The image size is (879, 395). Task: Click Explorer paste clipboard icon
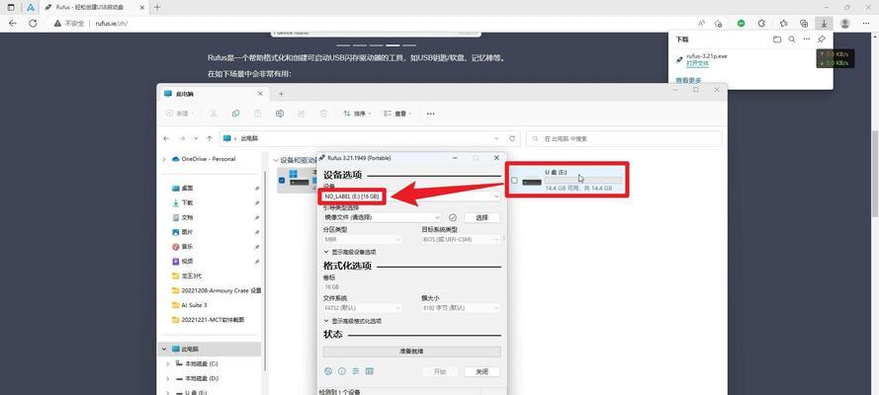tap(258, 114)
